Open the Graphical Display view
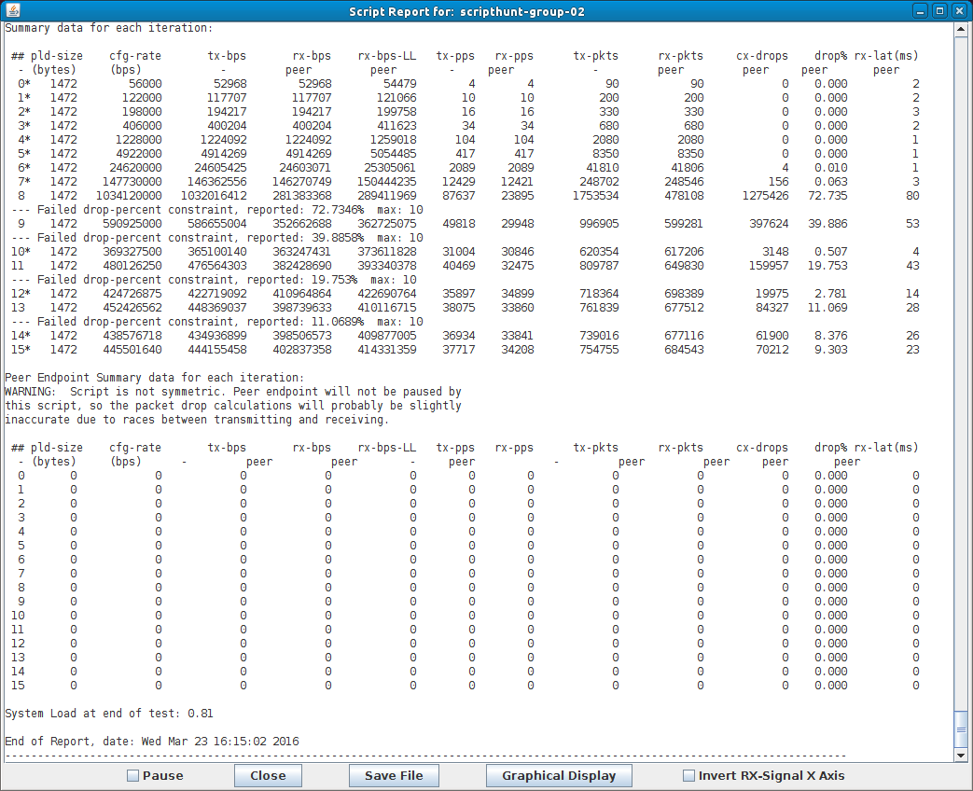The height and width of the screenshot is (791, 973). 558,776
